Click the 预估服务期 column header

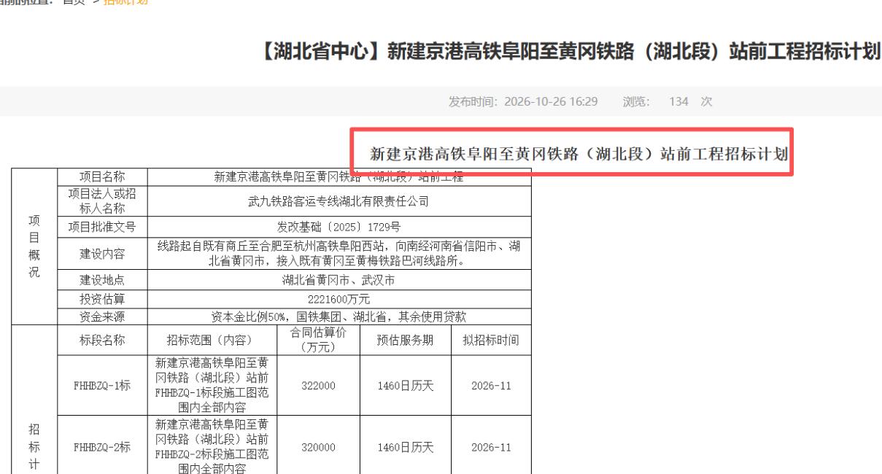pyautogui.click(x=406, y=340)
